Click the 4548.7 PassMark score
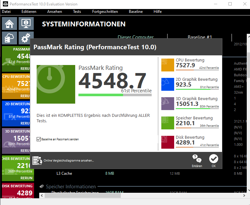This screenshot has height=205, width=250. pyautogui.click(x=112, y=81)
